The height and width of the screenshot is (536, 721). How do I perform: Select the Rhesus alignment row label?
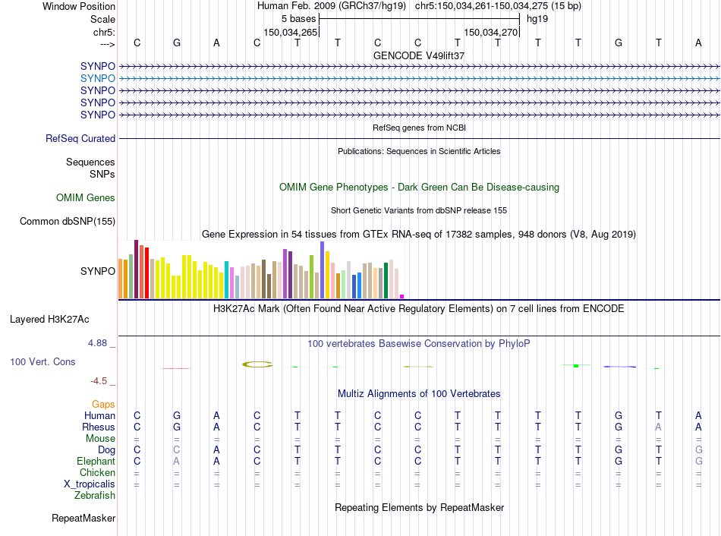pos(99,427)
